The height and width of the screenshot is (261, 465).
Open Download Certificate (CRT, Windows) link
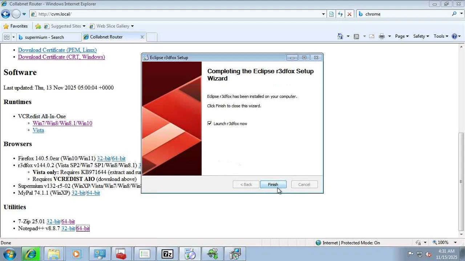[61, 57]
